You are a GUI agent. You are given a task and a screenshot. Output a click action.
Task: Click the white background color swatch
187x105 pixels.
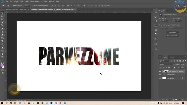[3, 67]
